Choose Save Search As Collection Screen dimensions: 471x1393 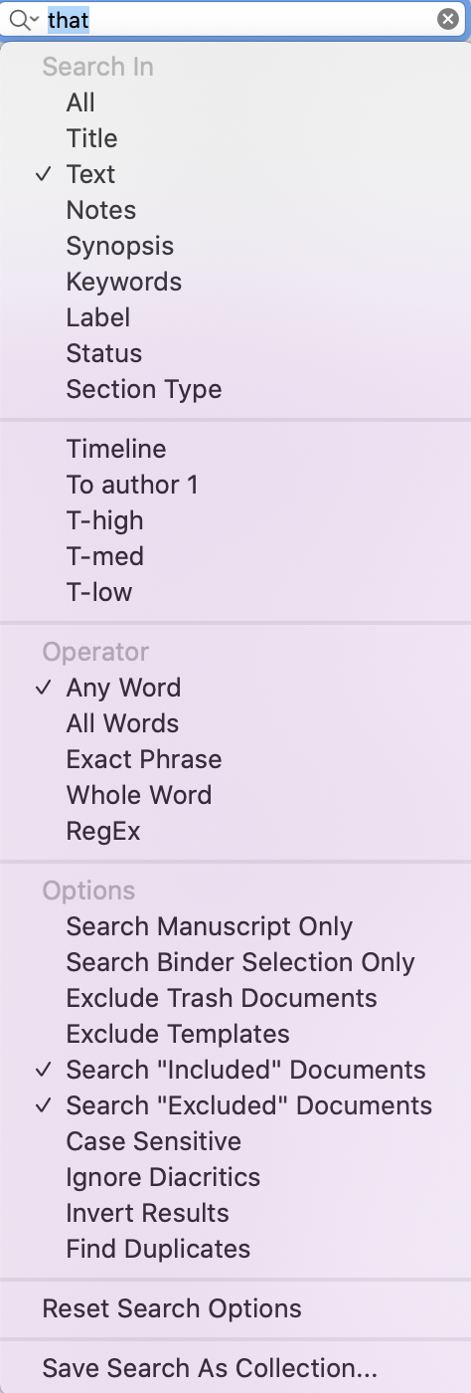pyautogui.click(x=235, y=1368)
